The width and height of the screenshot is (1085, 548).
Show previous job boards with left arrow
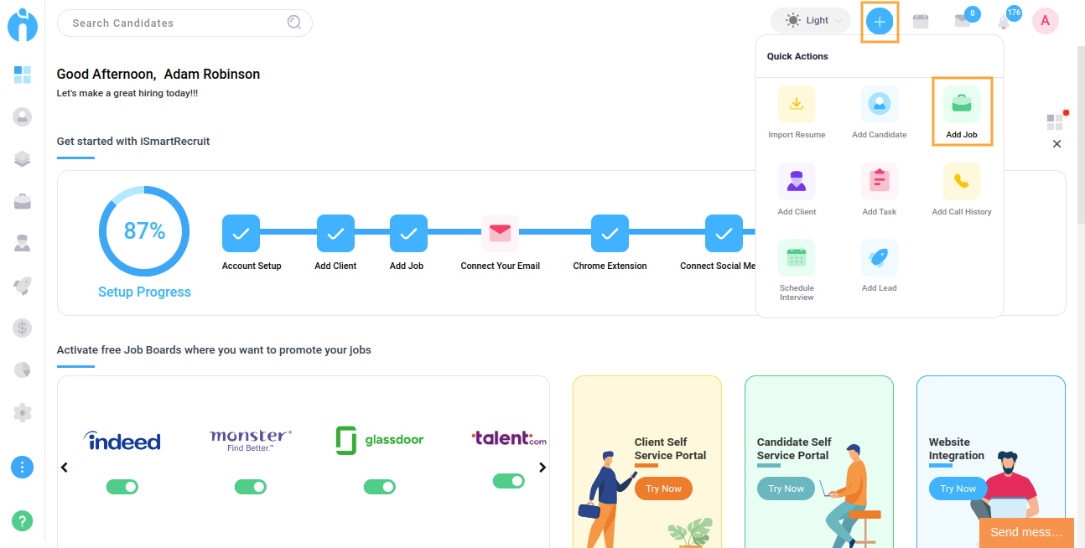(65, 468)
